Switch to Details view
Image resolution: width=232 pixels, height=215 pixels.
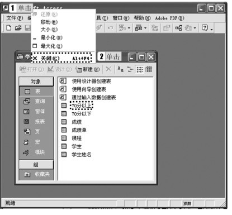149,69
